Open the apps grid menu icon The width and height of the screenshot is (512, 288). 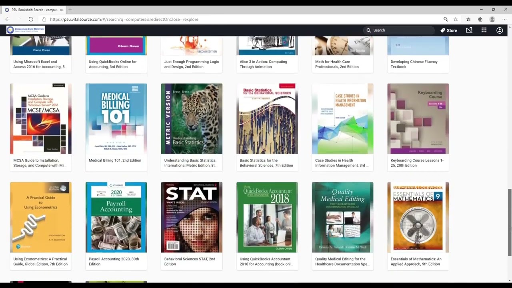(x=484, y=30)
